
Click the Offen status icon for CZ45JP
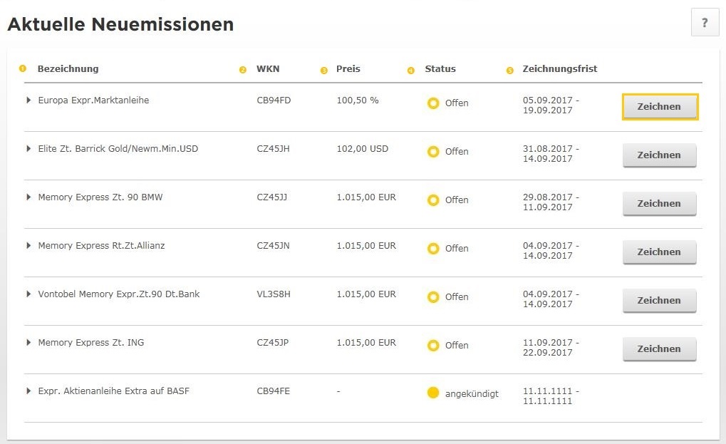[433, 346]
